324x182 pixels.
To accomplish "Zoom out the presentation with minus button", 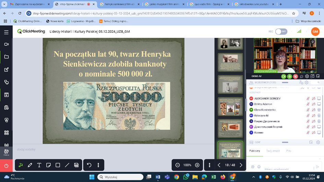I will (178, 165).
